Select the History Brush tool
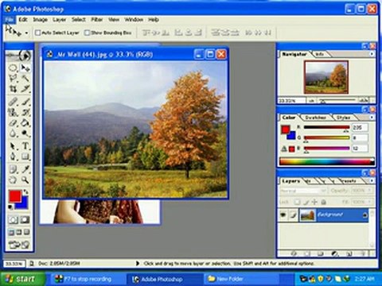The image size is (382, 286). [25, 112]
